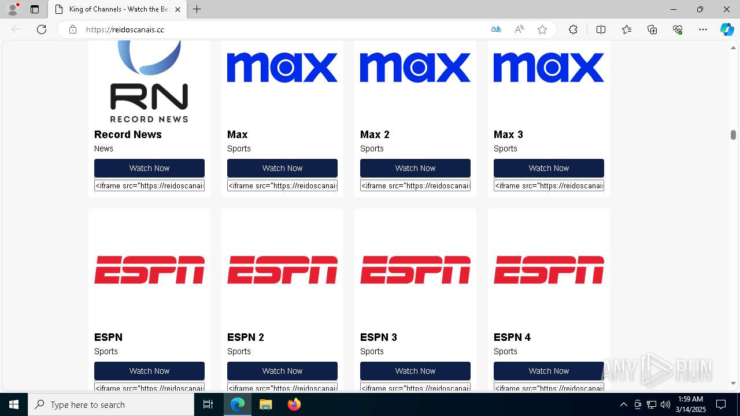Screen dimensions: 740x416
Task: Click the address bar URL field
Action: click(x=283, y=29)
